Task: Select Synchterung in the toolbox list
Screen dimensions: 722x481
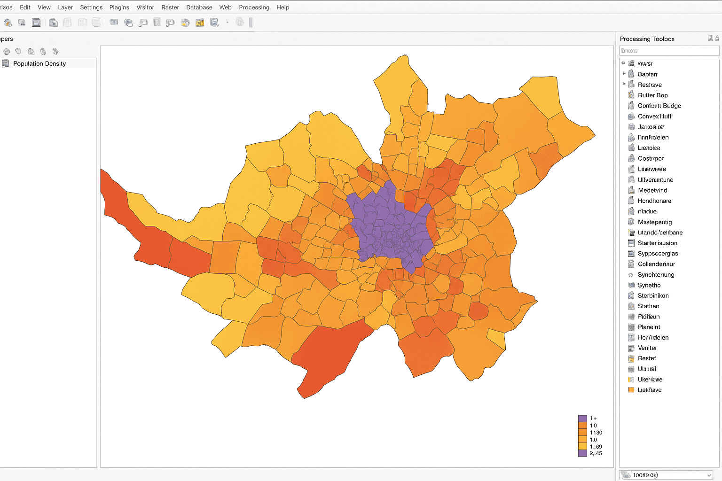Action: pyautogui.click(x=656, y=275)
